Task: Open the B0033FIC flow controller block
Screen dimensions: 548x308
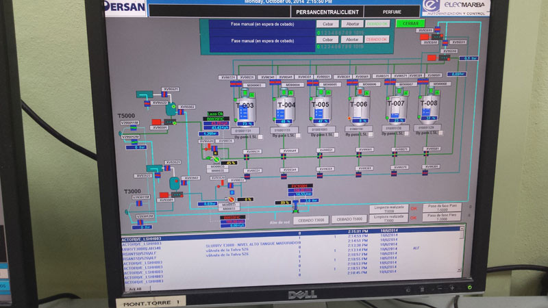Action: pos(233,222)
